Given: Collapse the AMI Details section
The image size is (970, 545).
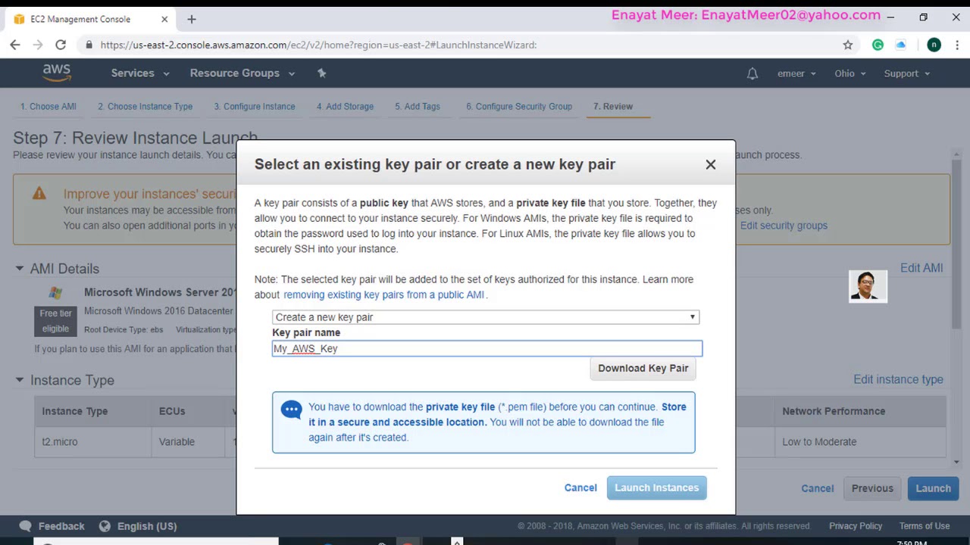Looking at the screenshot, I should tap(20, 268).
